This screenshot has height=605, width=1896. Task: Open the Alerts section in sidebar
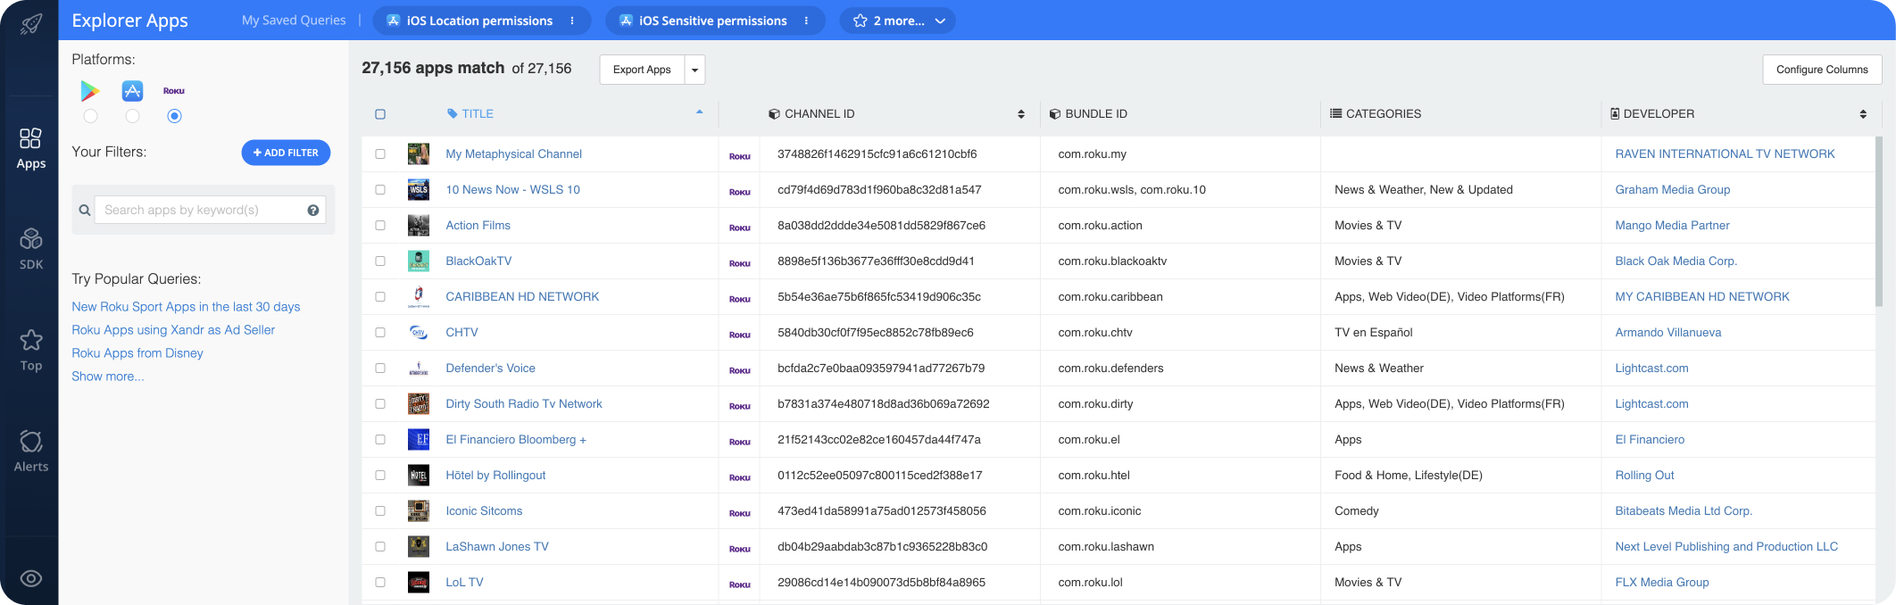30,451
